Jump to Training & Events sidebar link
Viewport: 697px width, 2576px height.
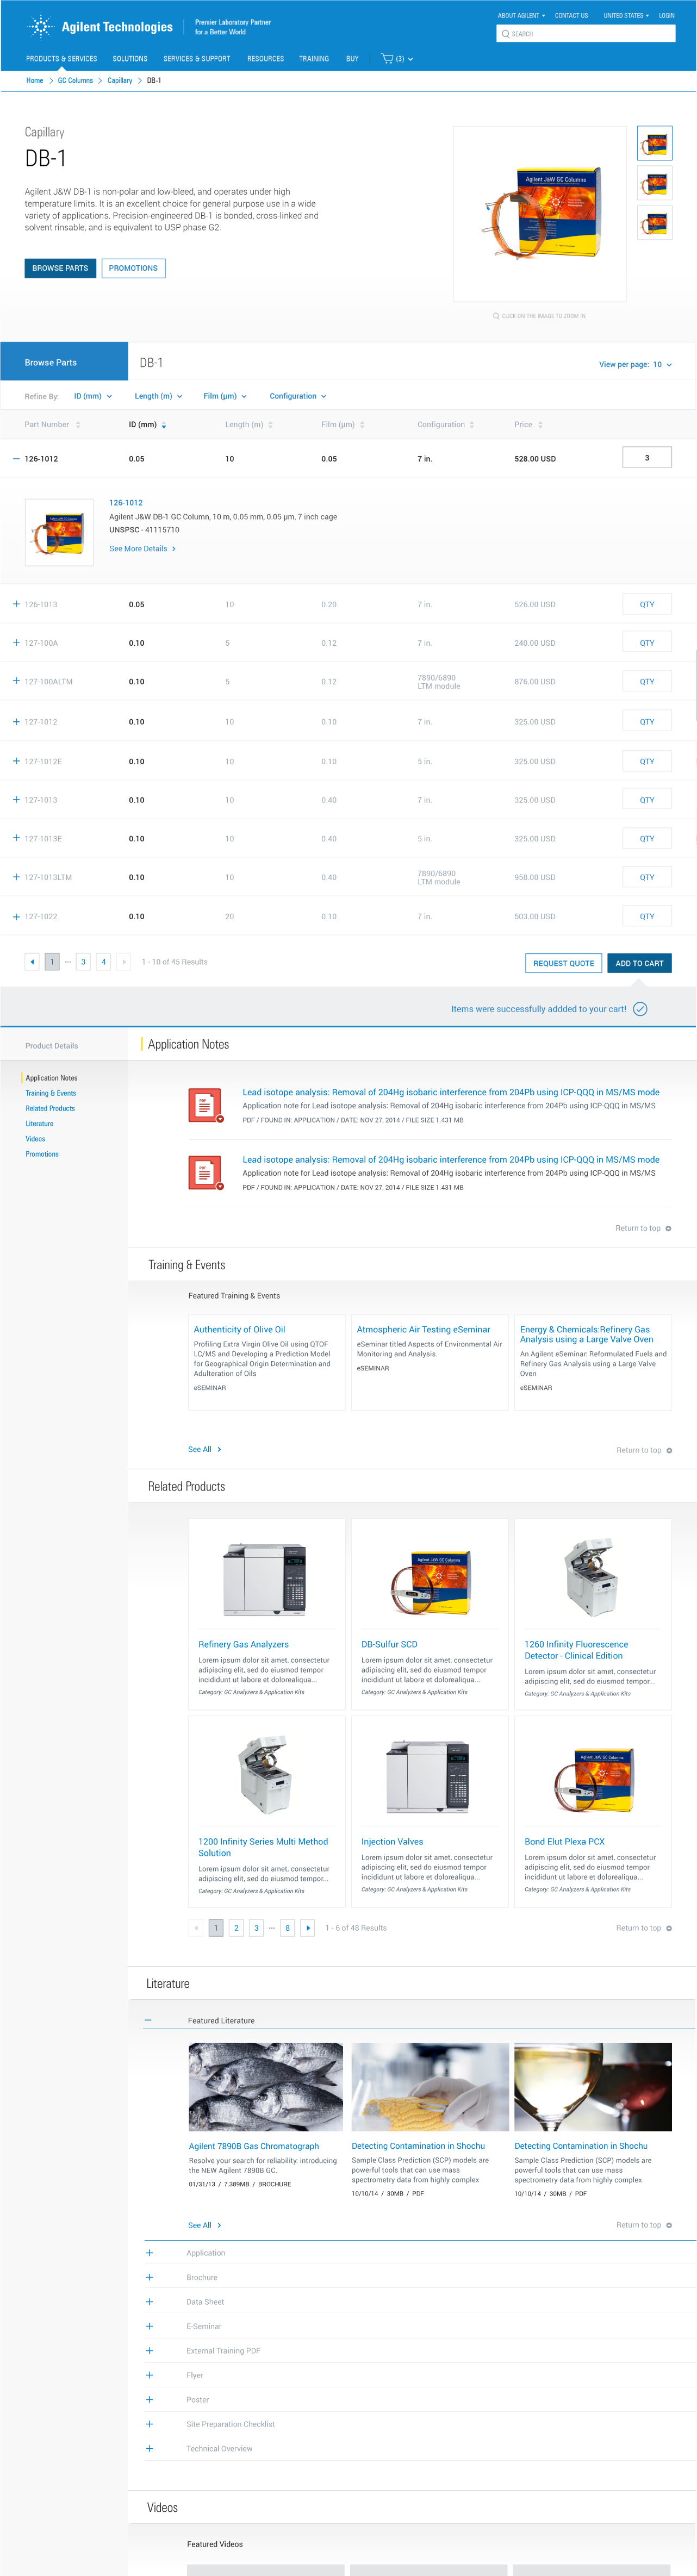(x=51, y=1093)
